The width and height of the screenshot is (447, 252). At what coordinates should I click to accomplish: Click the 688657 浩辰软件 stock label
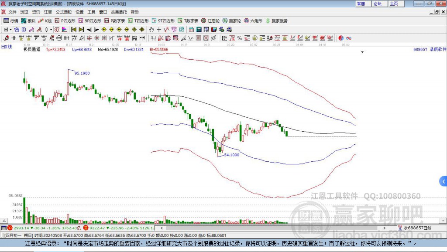pos(430,49)
